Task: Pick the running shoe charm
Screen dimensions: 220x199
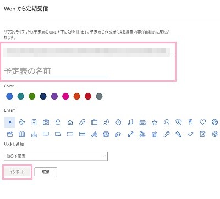Action: point(178,134)
